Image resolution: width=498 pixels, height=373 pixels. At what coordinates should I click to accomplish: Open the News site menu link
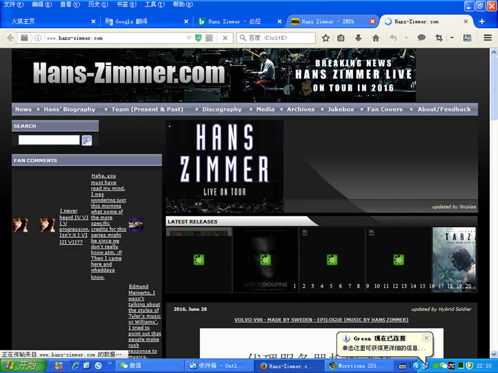(x=23, y=109)
